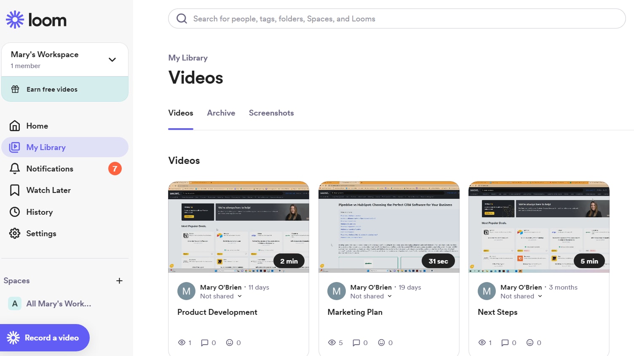Click the 1 member label
Image resolution: width=634 pixels, height=356 pixels.
25,66
